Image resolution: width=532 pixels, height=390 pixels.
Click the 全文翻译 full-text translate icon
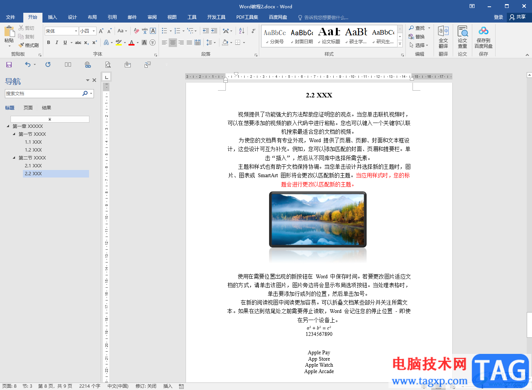point(443,37)
